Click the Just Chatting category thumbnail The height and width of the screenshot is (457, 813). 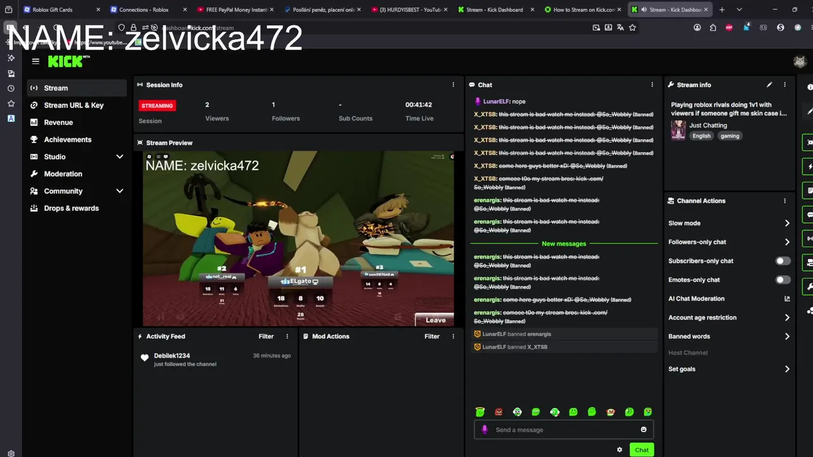(x=678, y=130)
